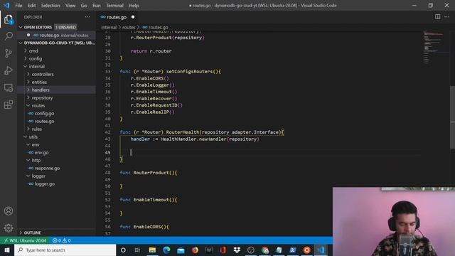Open routes.go in the file tree
The image size is (455, 256).
[x=44, y=122]
